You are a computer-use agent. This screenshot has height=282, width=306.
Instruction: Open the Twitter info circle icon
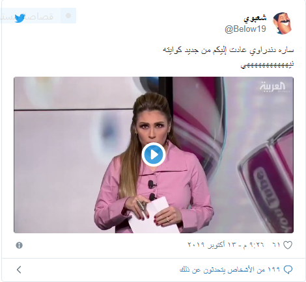pyautogui.click(x=19, y=246)
